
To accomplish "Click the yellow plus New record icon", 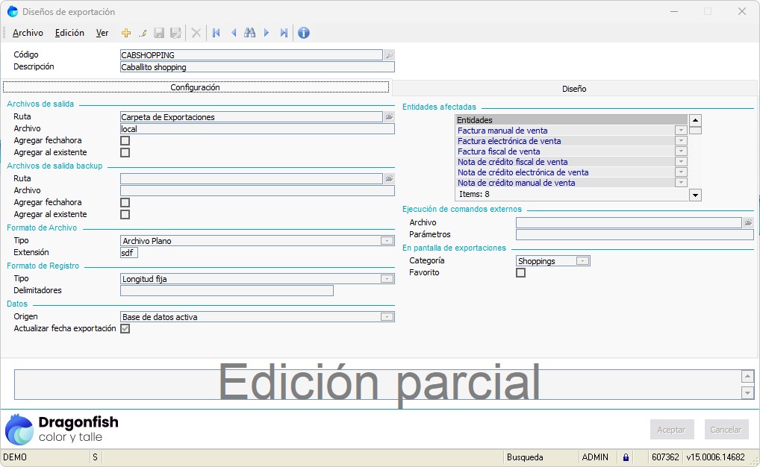I will click(x=126, y=33).
